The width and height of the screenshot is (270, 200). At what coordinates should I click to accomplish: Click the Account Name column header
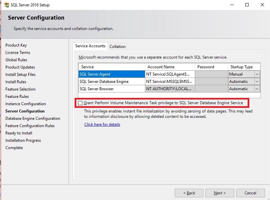pyautogui.click(x=170, y=67)
